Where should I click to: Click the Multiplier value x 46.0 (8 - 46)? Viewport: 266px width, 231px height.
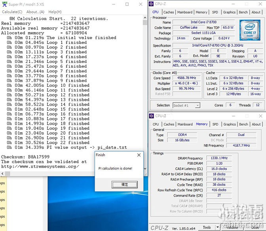pyautogui.click(x=186, y=83)
